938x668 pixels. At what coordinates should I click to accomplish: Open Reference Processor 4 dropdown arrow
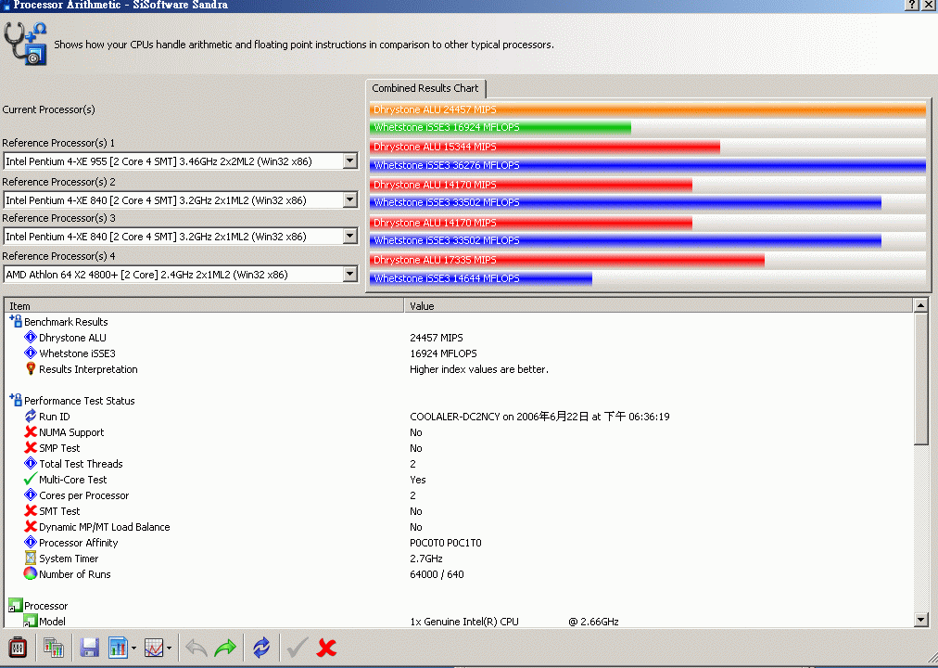[350, 275]
